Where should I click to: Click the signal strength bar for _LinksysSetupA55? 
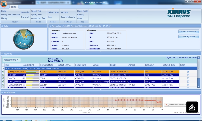point(32,71)
